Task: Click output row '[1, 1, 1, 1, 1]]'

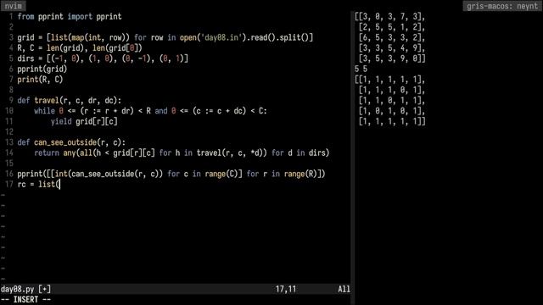Action: point(392,121)
